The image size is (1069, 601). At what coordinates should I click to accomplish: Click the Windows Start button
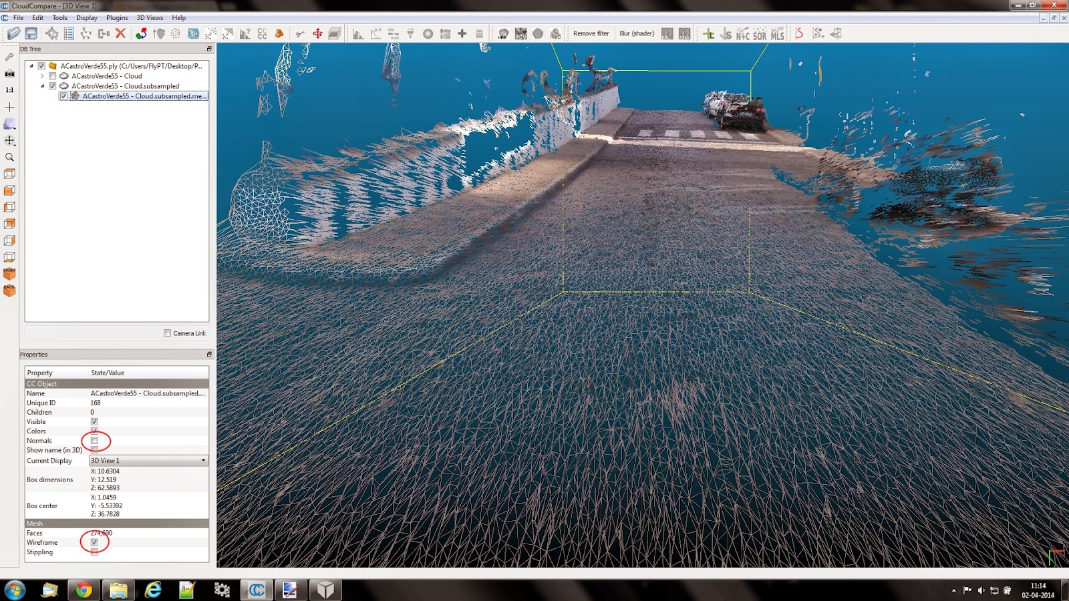pyautogui.click(x=15, y=590)
